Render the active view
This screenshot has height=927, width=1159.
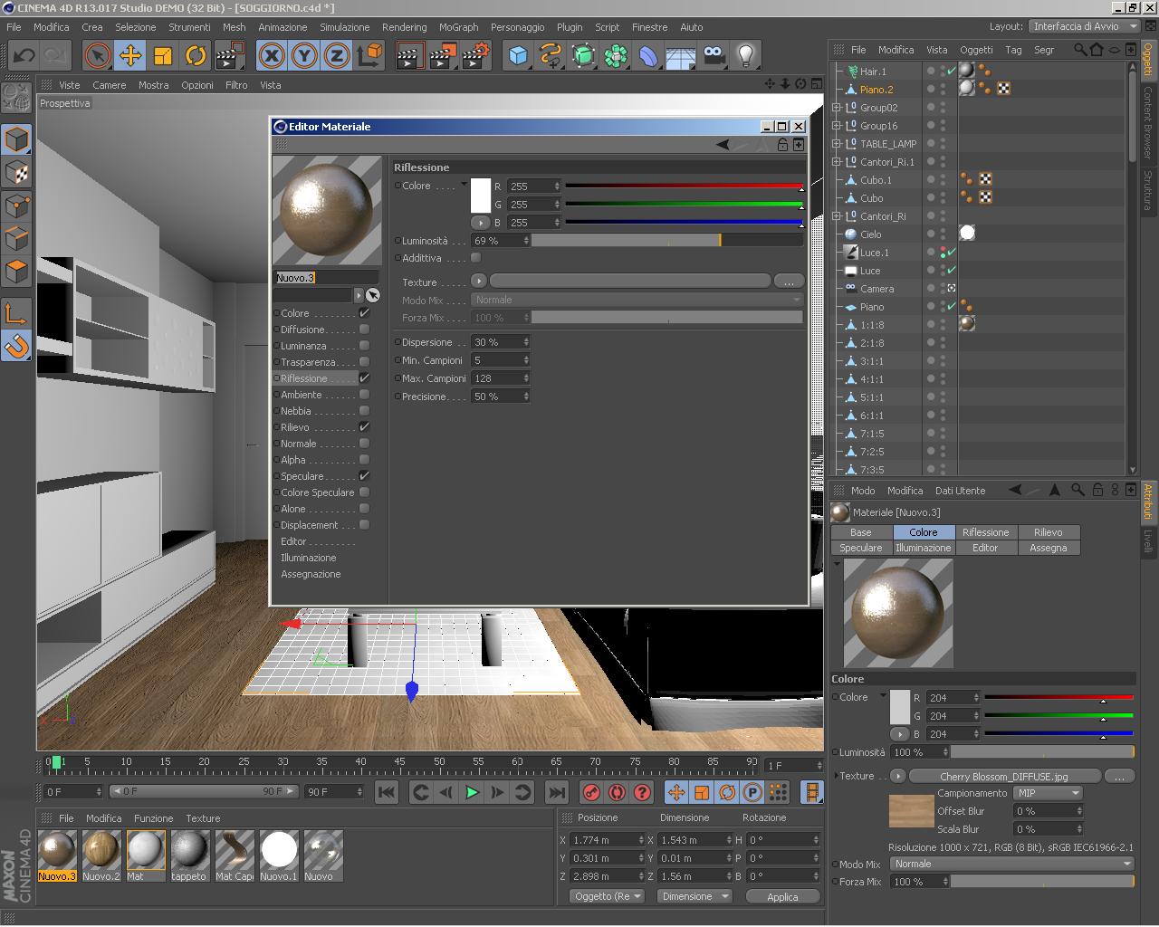[410, 56]
